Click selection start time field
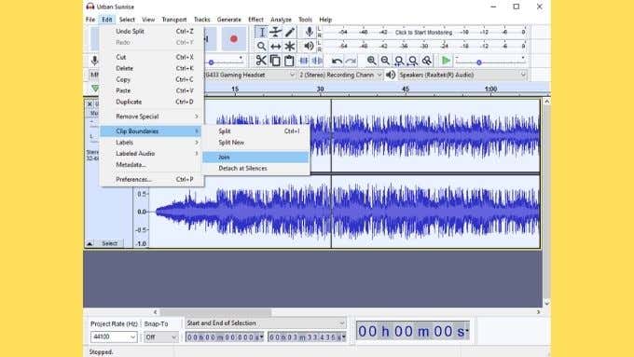The image size is (634, 357). (x=225, y=336)
